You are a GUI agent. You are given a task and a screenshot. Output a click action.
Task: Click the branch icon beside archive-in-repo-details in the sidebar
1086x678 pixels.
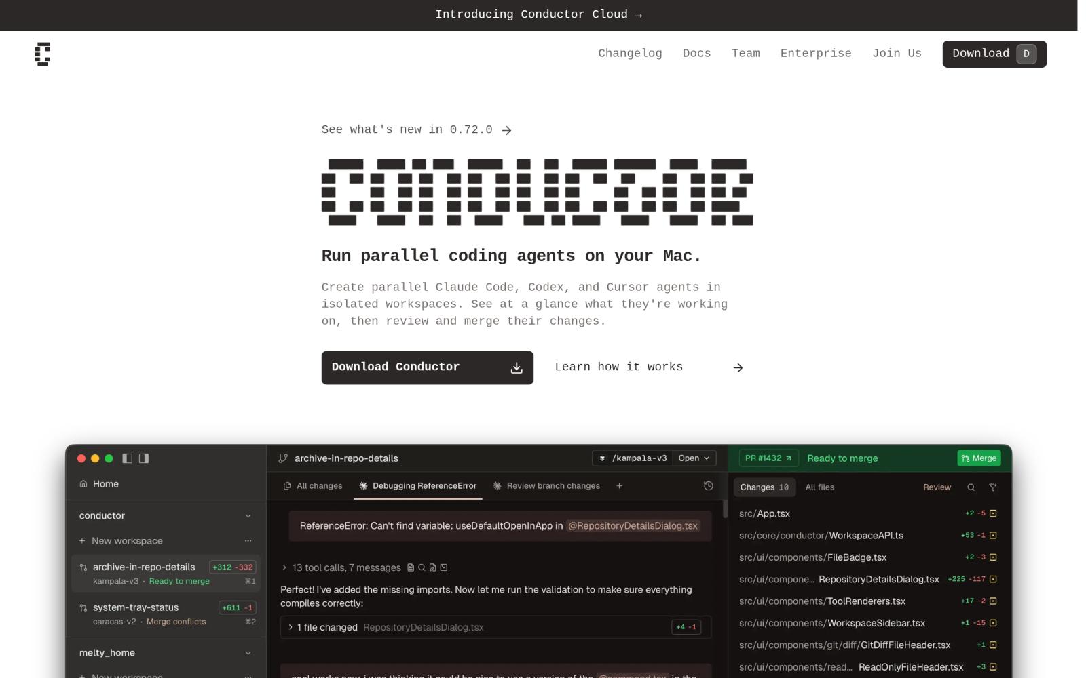tap(83, 567)
